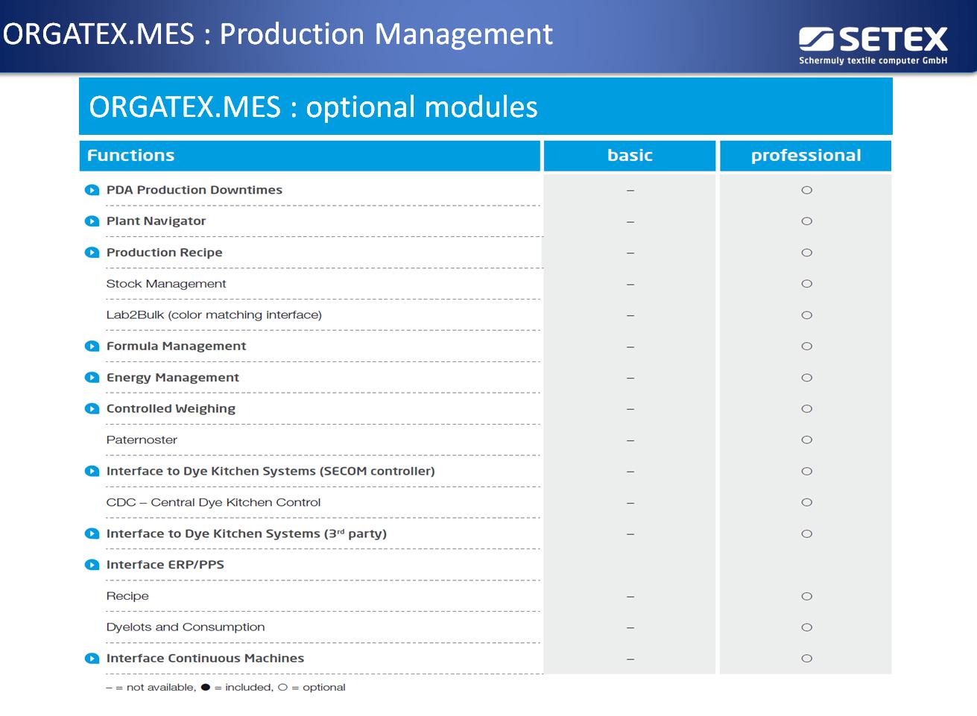Click the arrow icon beside Production Recipe
This screenshot has height=716, width=977.
[92, 253]
